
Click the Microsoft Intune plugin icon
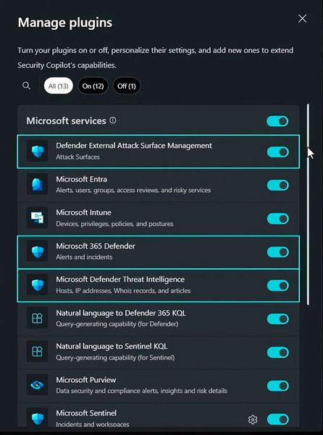37,218
